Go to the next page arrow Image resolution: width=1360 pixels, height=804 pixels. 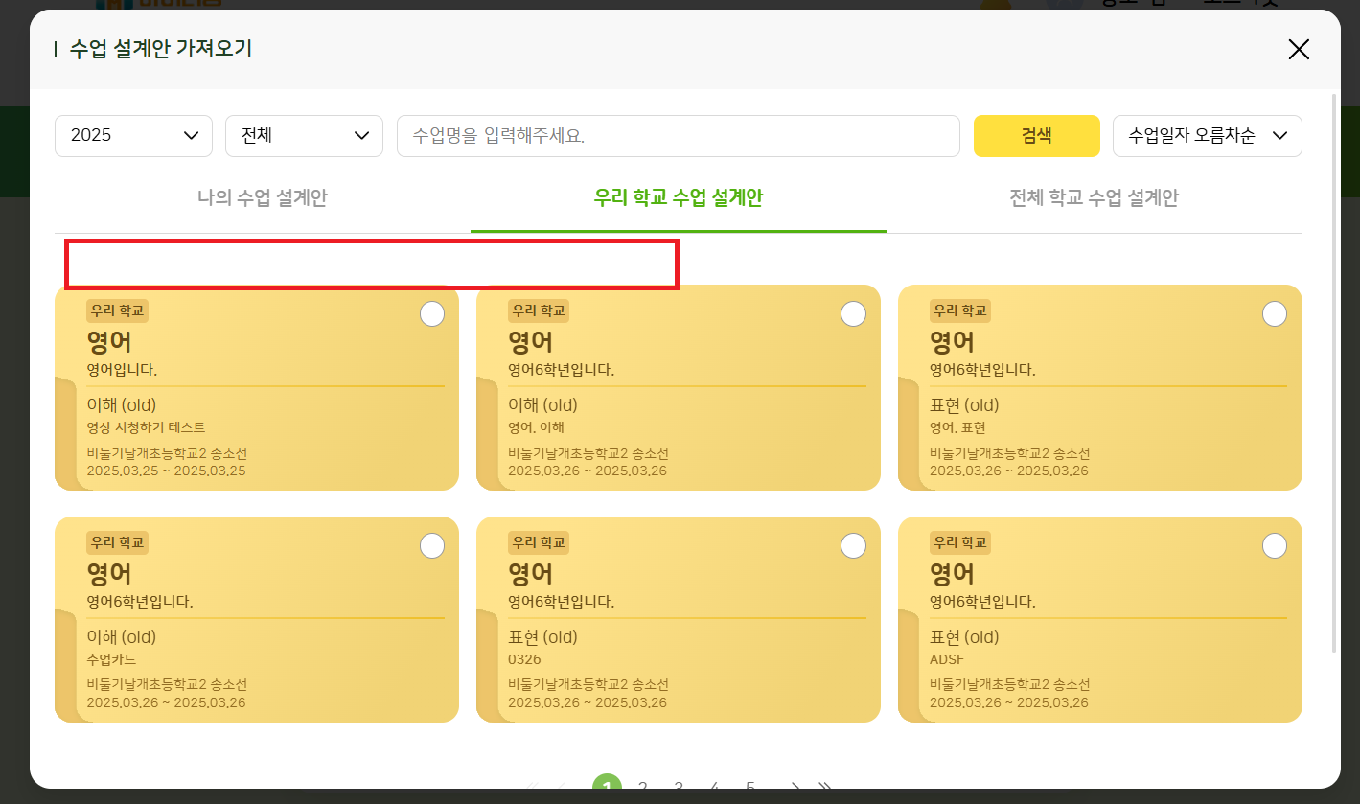click(795, 787)
